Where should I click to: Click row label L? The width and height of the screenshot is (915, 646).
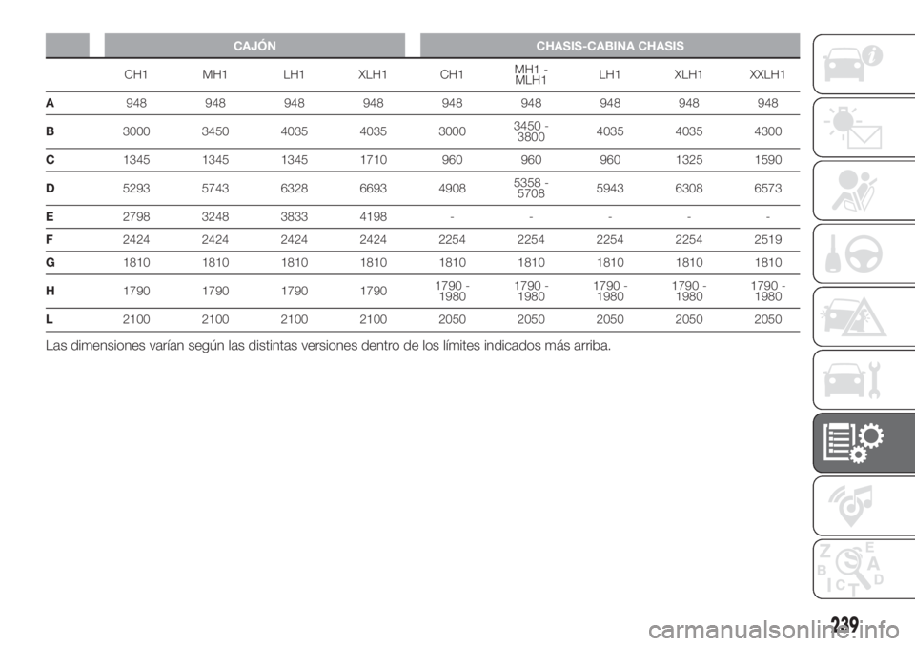(50, 319)
